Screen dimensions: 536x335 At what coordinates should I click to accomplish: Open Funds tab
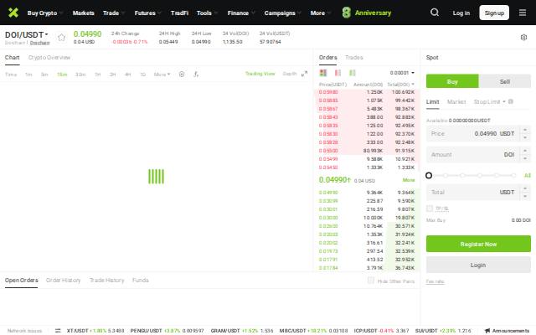(140, 281)
